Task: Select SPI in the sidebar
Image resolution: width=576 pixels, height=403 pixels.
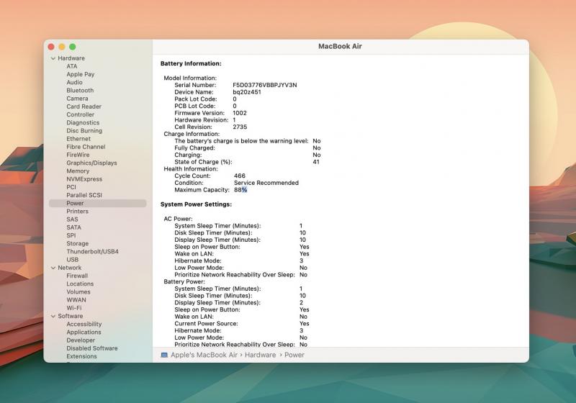Action: click(x=71, y=236)
